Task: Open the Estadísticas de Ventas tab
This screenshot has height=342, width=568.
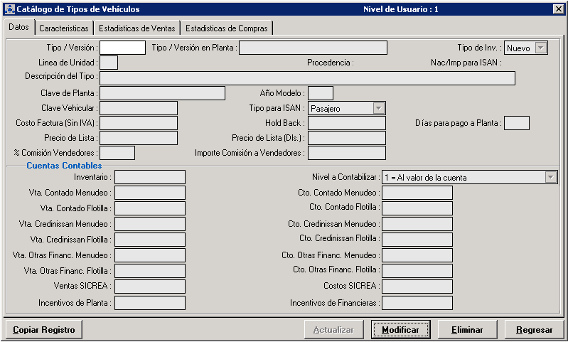Action: (137, 28)
